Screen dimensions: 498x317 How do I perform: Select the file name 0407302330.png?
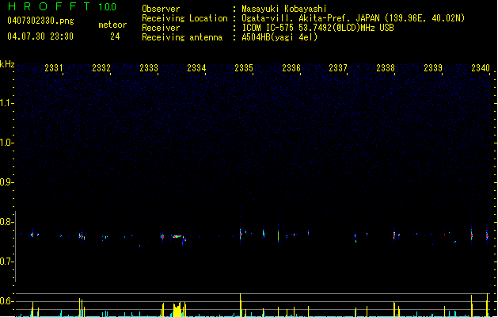[40, 21]
